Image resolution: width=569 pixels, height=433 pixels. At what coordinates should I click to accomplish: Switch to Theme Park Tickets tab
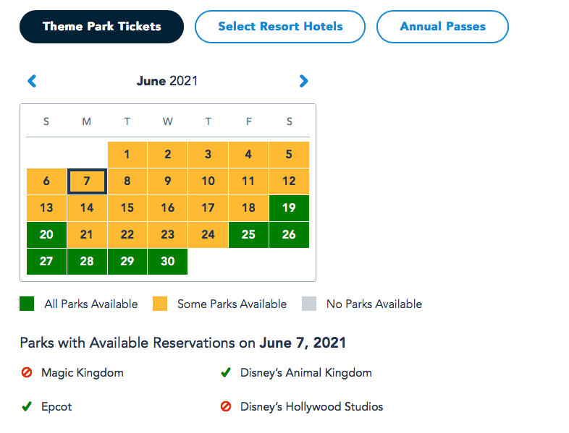click(x=102, y=27)
